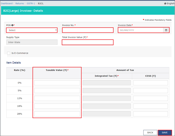Viewport: 175px width, 136px height.
Task: Click Integrated Tax field in 0% row
Action: [x=107, y=83]
